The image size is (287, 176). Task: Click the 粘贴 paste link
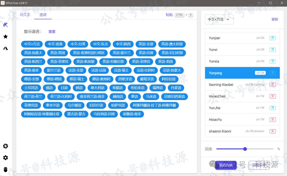(x=169, y=15)
